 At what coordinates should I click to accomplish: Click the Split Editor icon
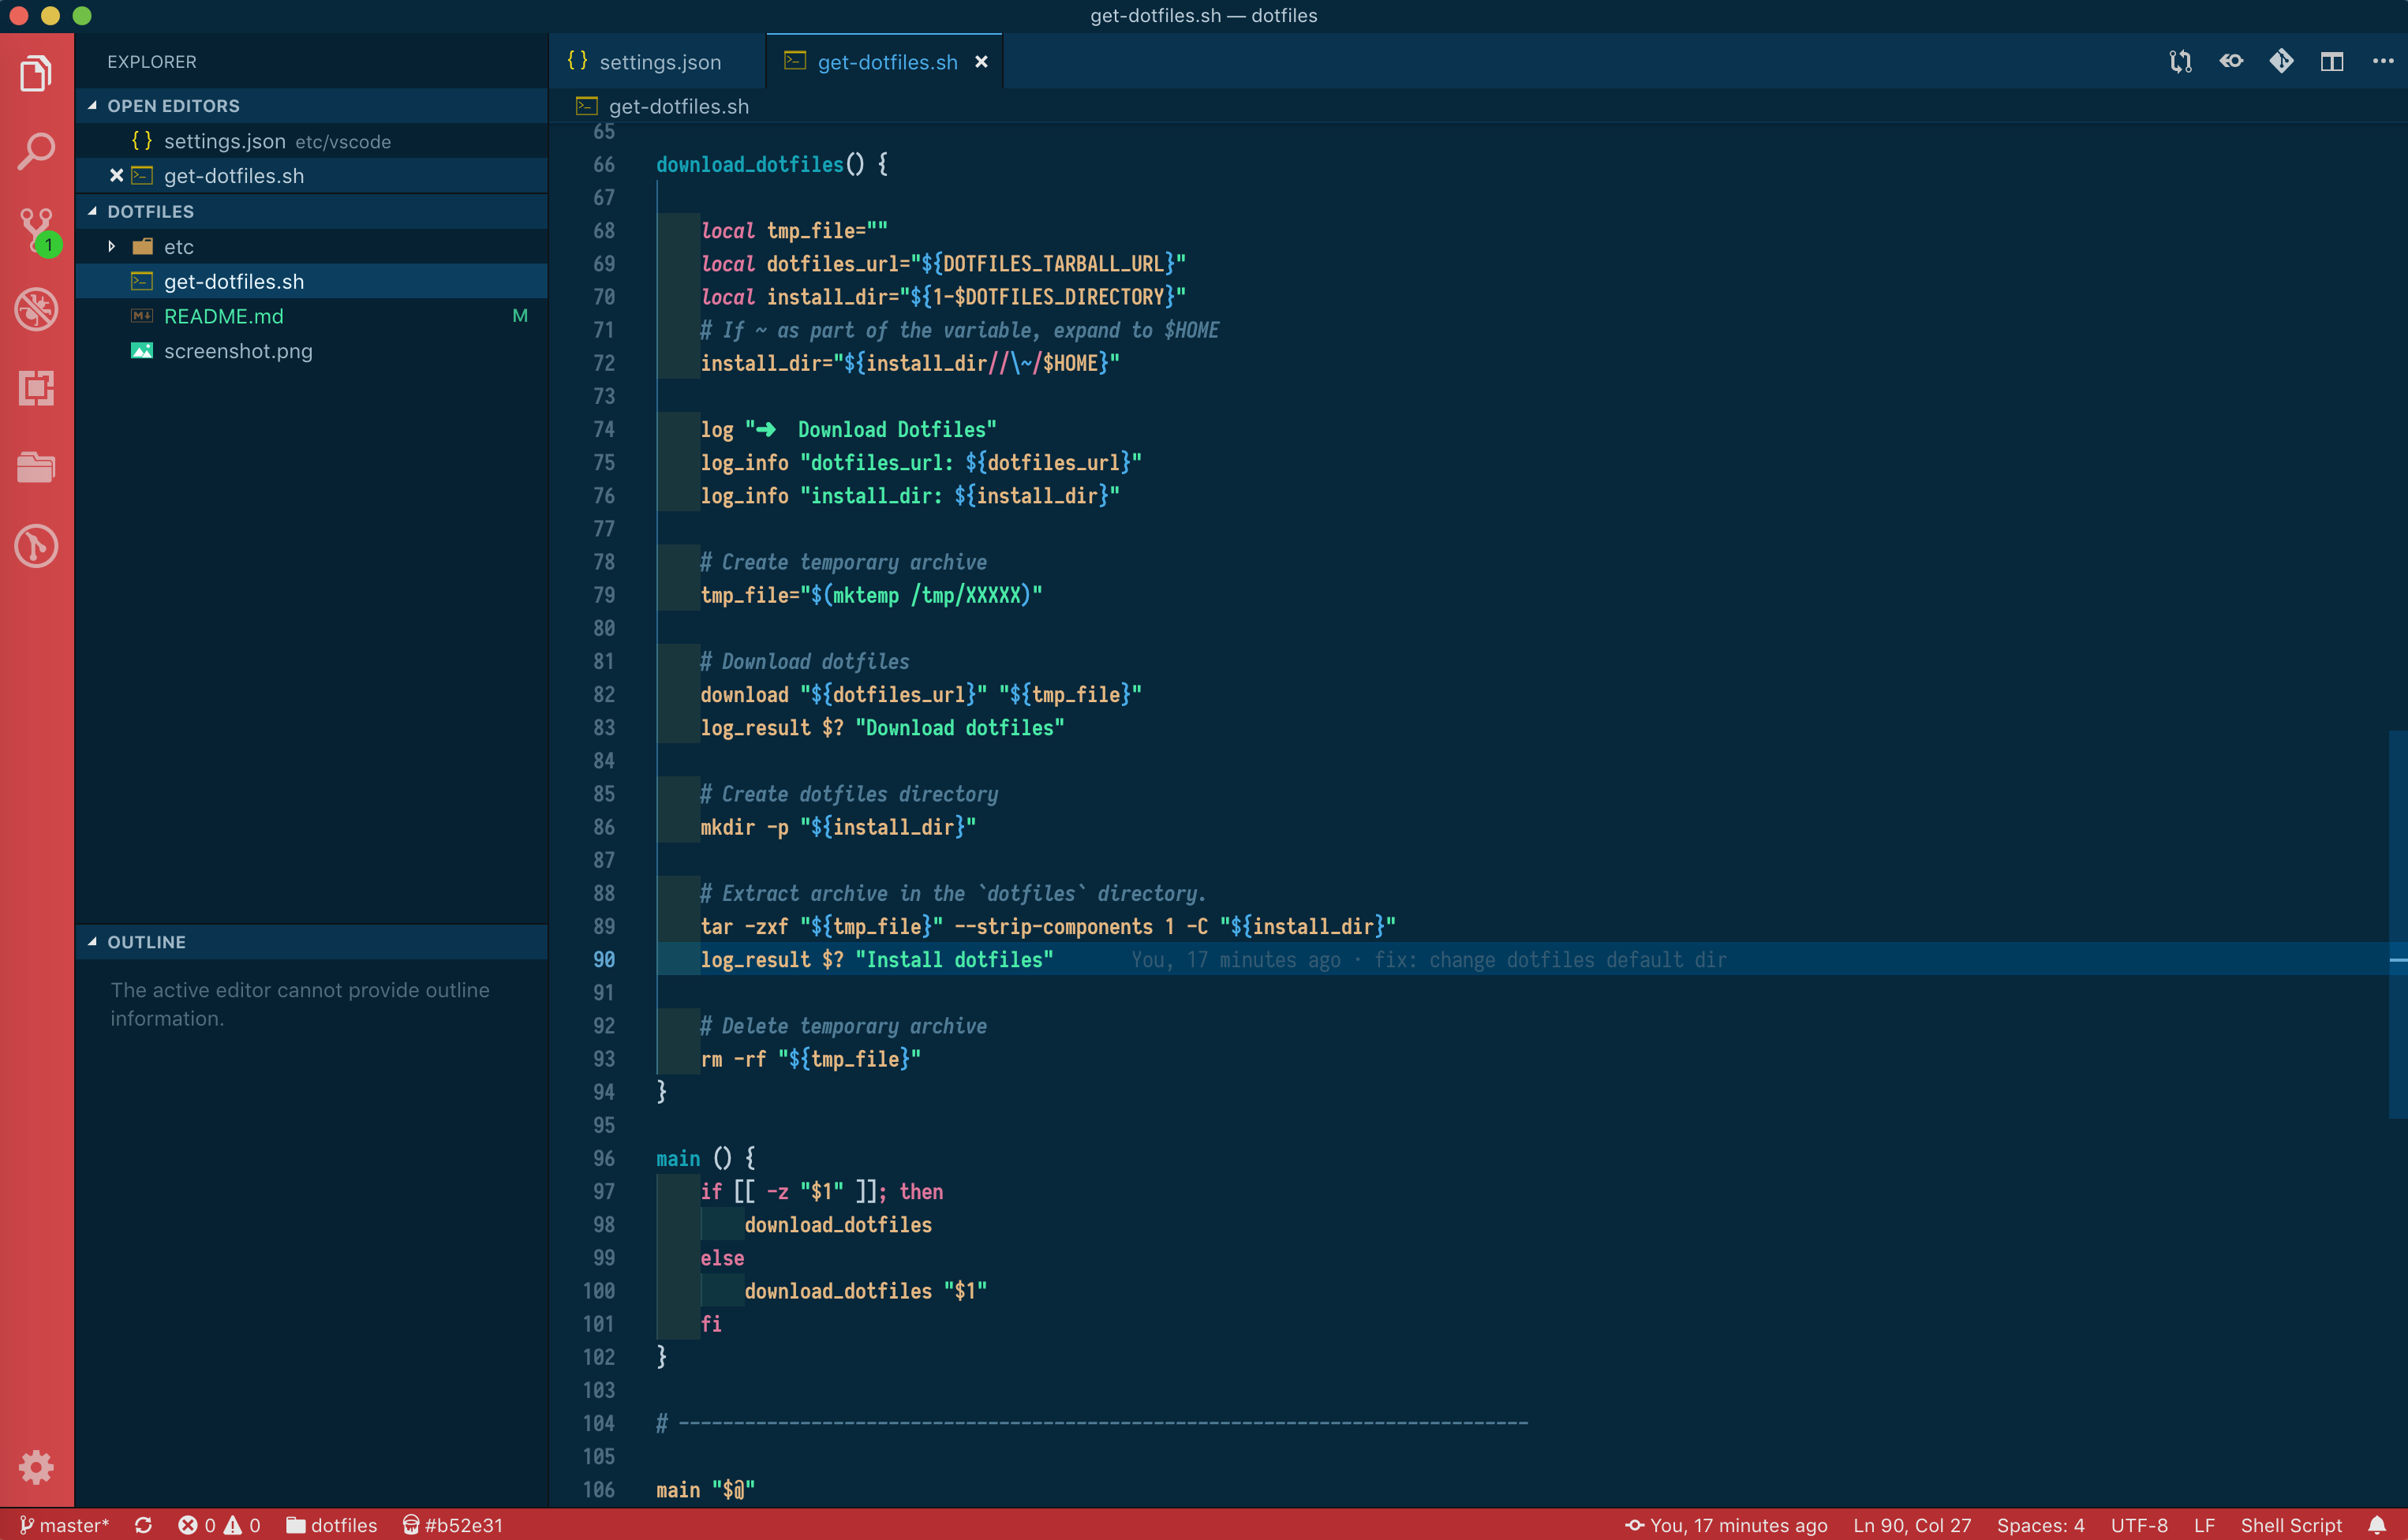coord(2331,62)
